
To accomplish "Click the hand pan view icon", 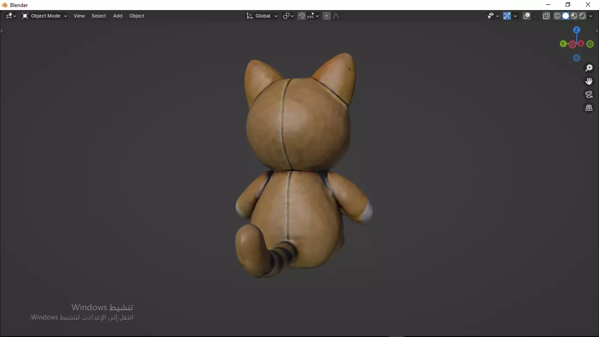I will (589, 81).
